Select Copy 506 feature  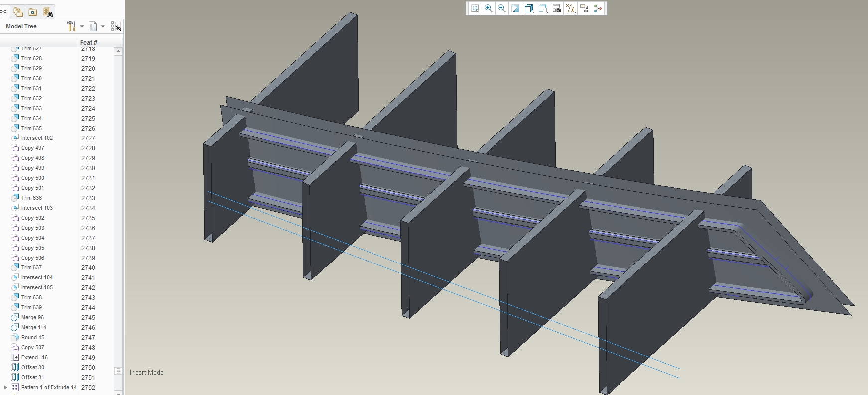click(33, 258)
